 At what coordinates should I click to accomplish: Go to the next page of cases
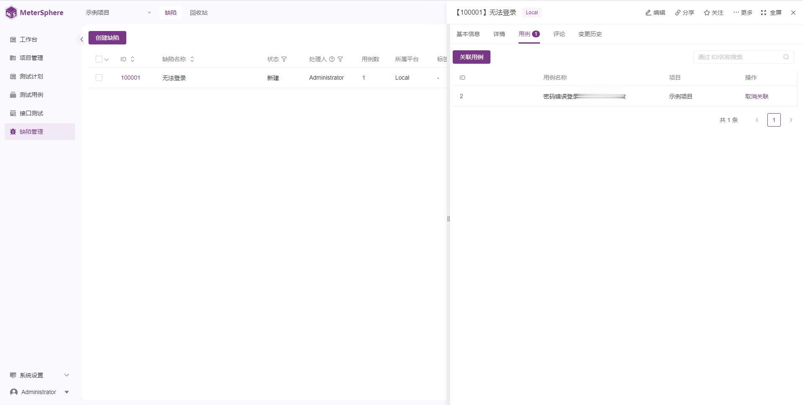791,120
